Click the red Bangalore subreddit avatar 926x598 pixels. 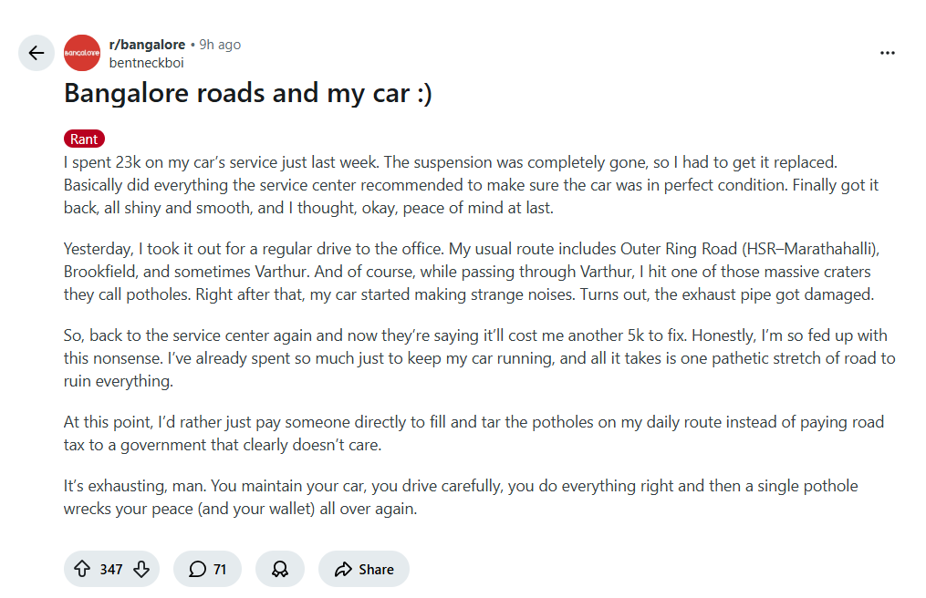tap(82, 53)
